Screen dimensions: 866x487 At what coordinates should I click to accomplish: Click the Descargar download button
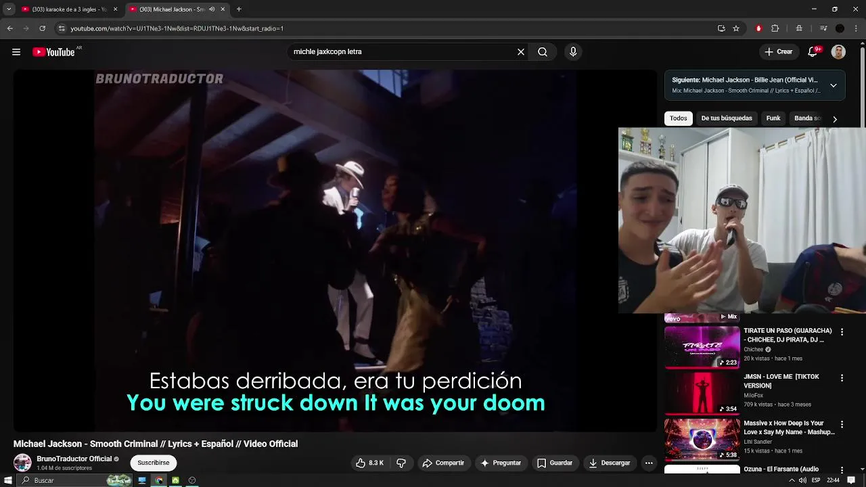610,463
